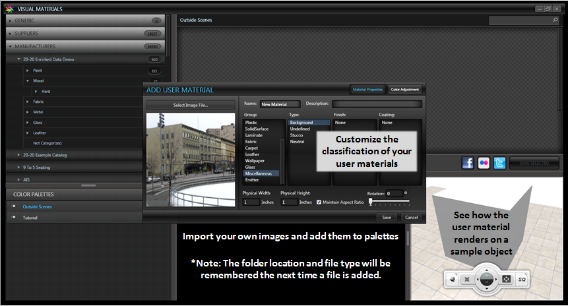Click the pan down arrow on navigation wheel
This screenshot has height=306, width=568.
(x=486, y=289)
